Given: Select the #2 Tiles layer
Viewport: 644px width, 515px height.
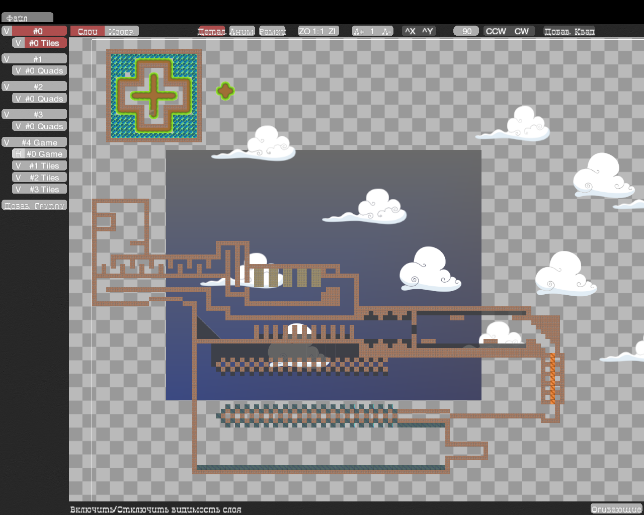Looking at the screenshot, I should point(45,178).
